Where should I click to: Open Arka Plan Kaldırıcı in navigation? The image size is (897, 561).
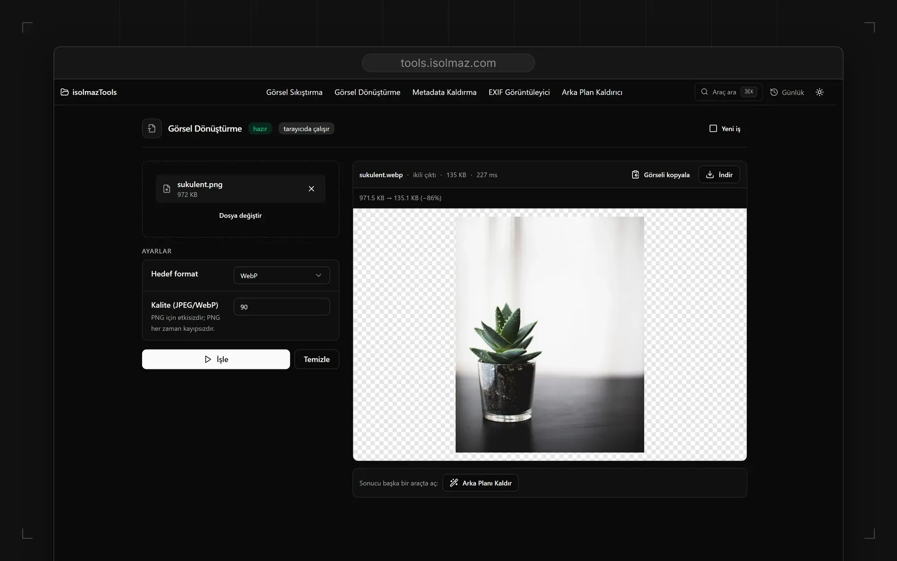(592, 92)
